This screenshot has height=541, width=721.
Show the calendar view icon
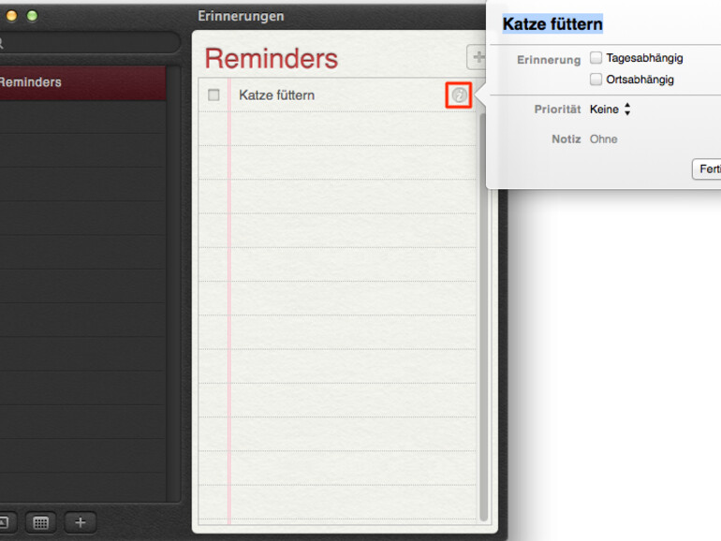click(41, 522)
